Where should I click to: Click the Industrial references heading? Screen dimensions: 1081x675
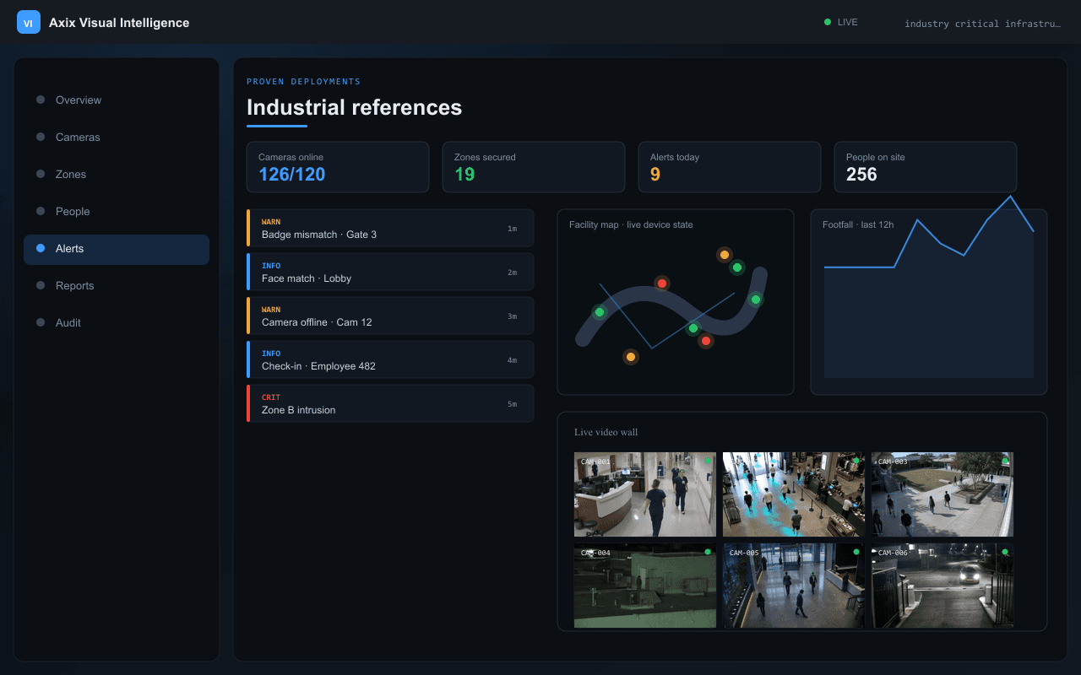click(x=354, y=107)
